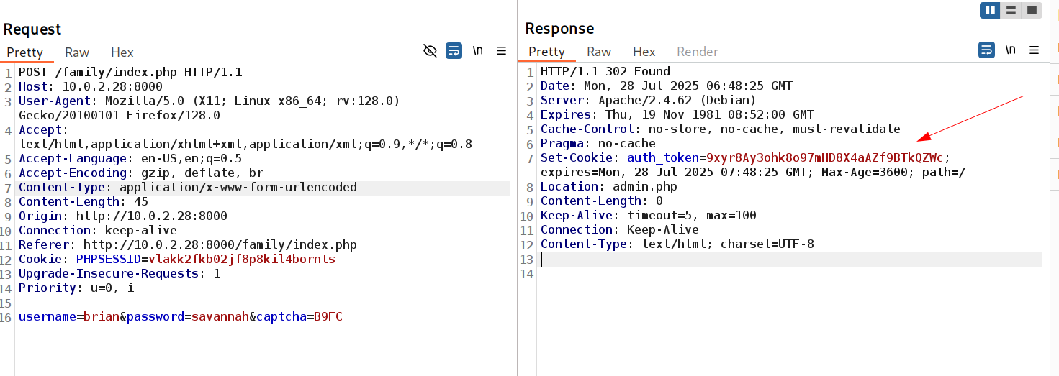Click the Location admin.php header in Response
Image resolution: width=1059 pixels, height=376 pixels.
click(609, 187)
